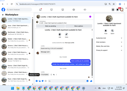Reload the browser page
127x91 pixels.
12,4
